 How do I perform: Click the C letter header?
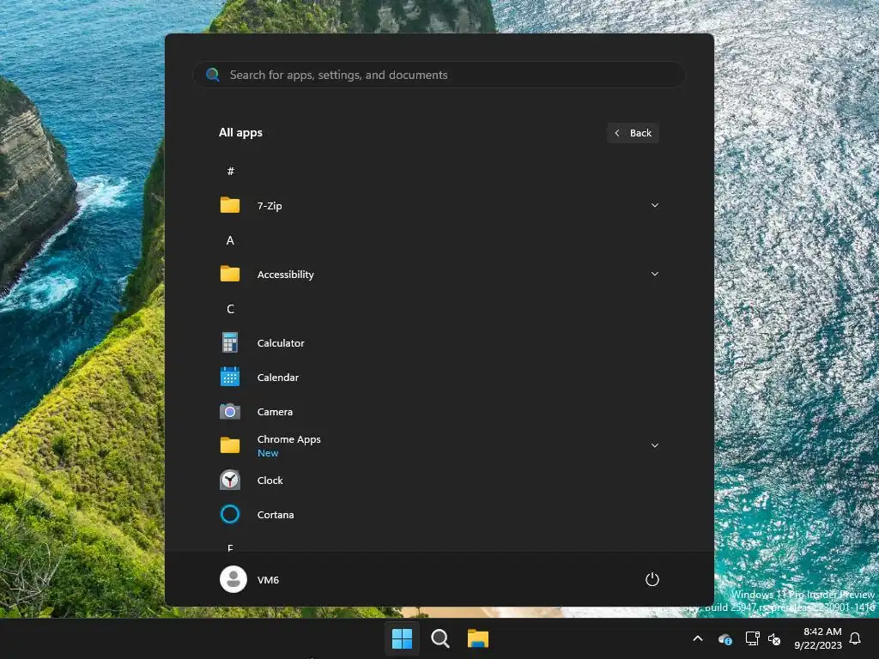pyautogui.click(x=230, y=309)
